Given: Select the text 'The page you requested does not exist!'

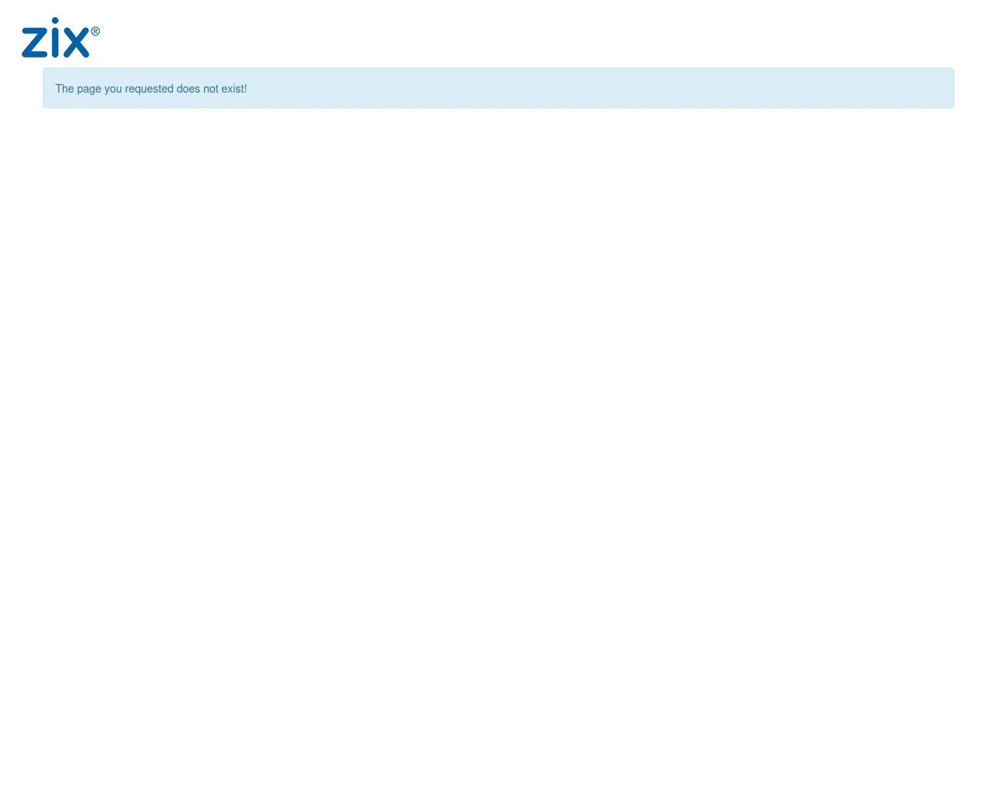Looking at the screenshot, I should (150, 88).
